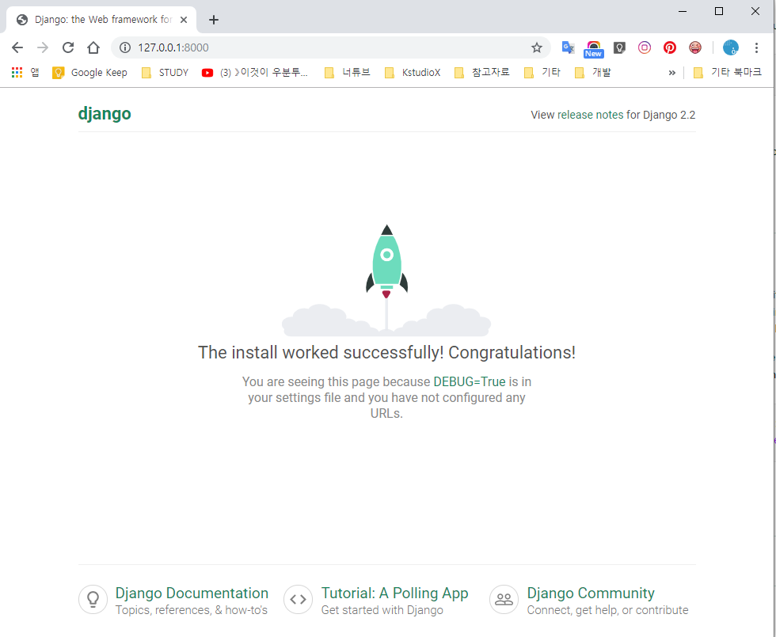The image size is (776, 637).
Task: Open the Google Translate extension
Action: point(568,47)
